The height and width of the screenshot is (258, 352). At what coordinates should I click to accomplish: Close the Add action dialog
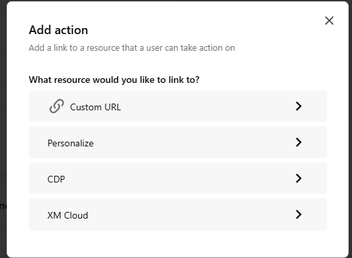click(329, 21)
